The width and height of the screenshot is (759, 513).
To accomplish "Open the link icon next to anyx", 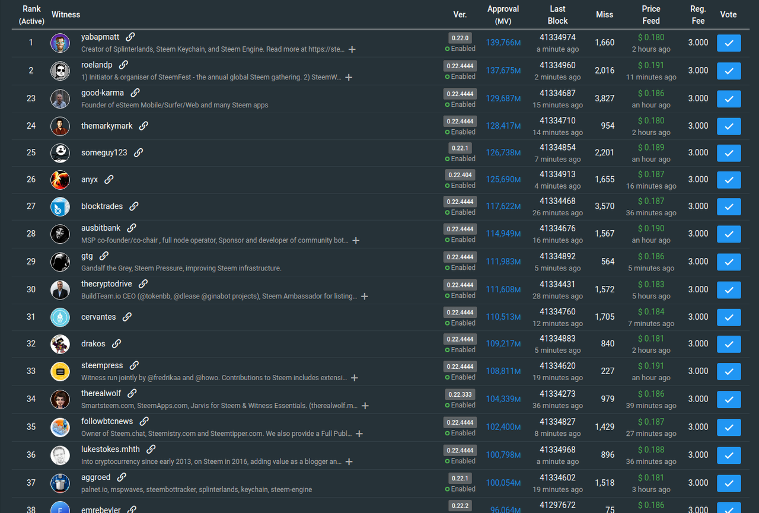I will (109, 179).
